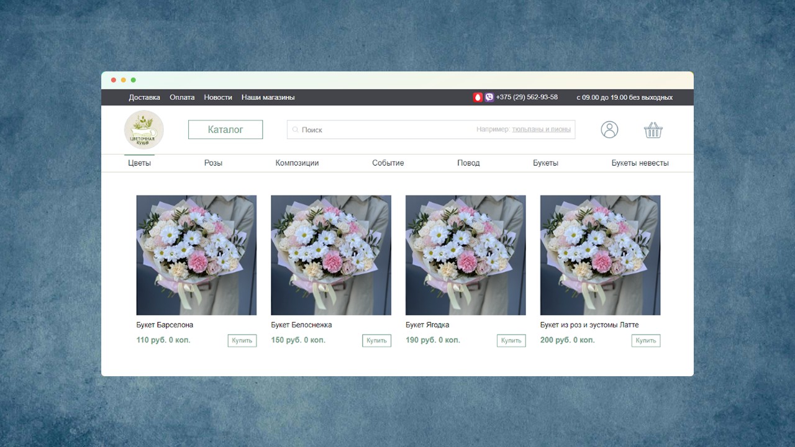Buy the Букет Белоснежка bouquet
This screenshot has height=447, width=795.
377,340
